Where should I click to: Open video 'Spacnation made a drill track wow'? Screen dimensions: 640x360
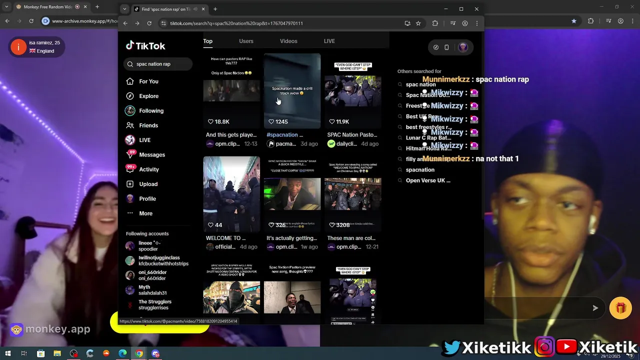292,91
